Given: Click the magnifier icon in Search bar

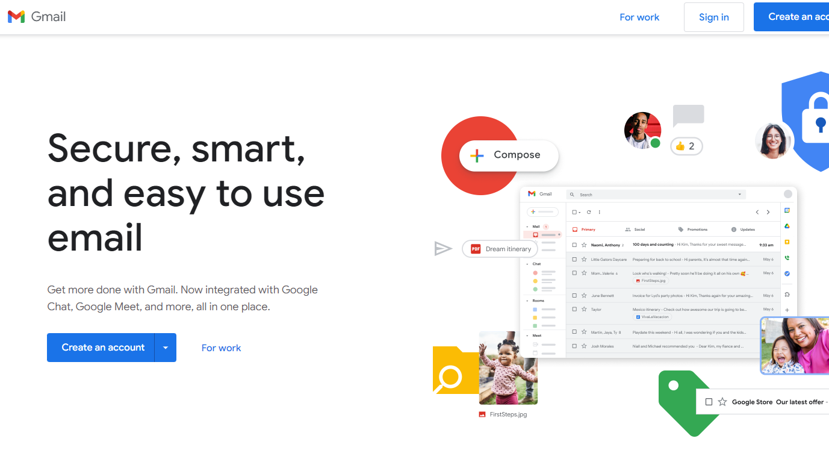Looking at the screenshot, I should 573,195.
